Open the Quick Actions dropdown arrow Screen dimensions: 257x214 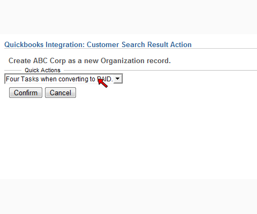point(118,79)
